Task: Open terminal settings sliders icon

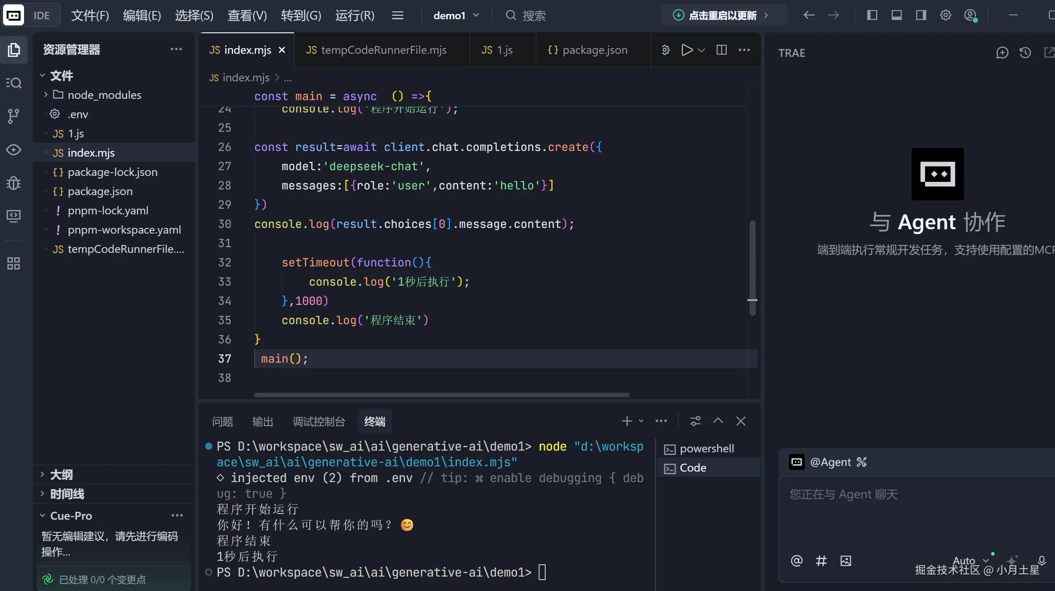Action: (x=695, y=421)
